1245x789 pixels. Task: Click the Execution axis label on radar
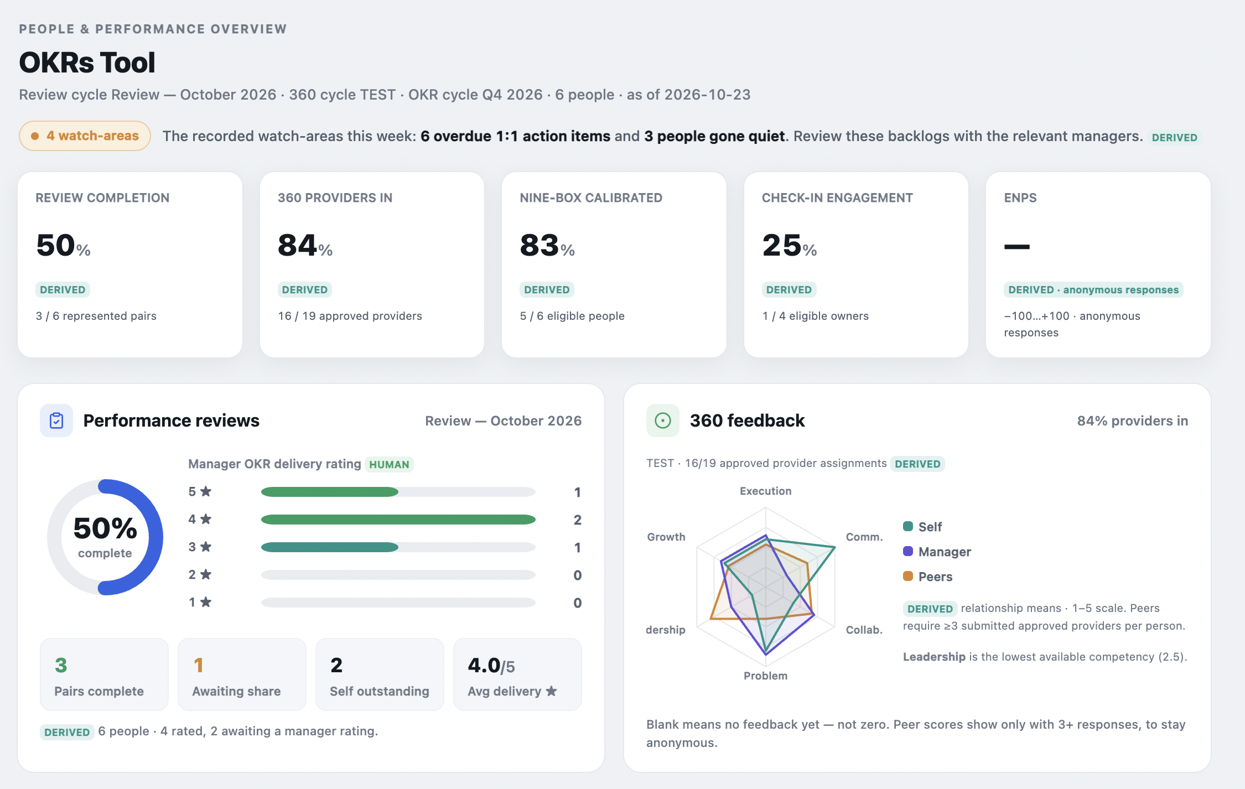(765, 491)
